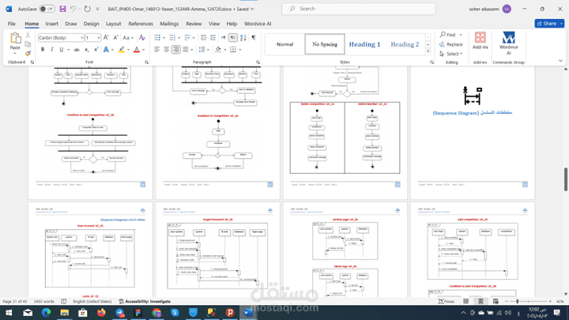
Task: Center align the text
Action: click(x=166, y=49)
